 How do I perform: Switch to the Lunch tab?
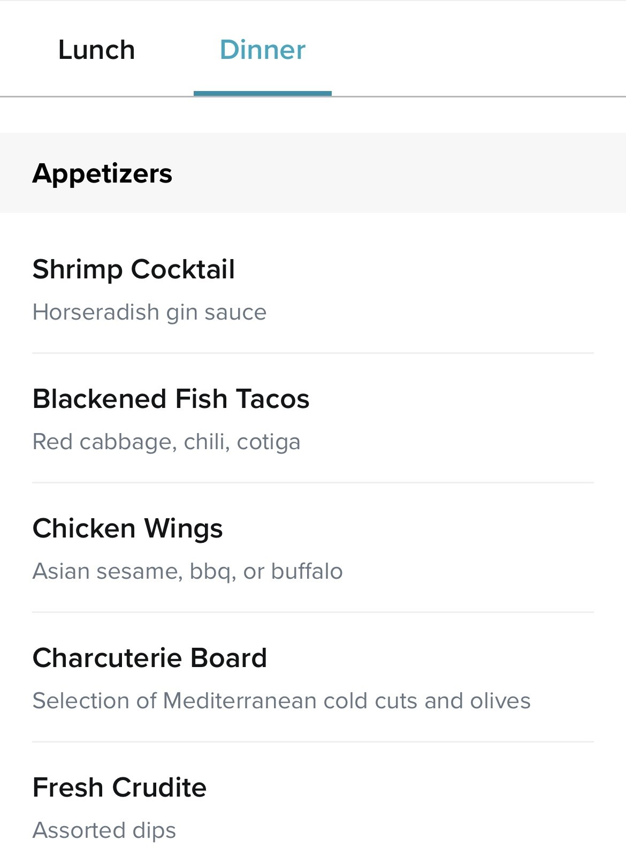[96, 50]
